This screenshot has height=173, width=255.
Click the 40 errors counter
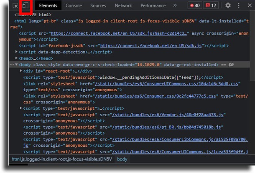coord(195,5)
